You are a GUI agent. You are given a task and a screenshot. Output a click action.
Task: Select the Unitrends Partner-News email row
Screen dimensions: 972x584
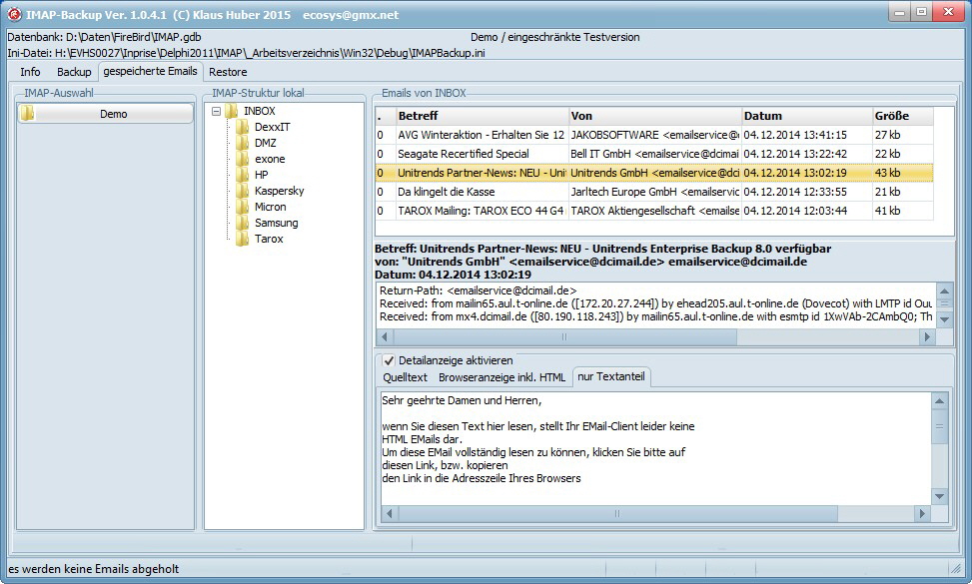click(x=654, y=173)
